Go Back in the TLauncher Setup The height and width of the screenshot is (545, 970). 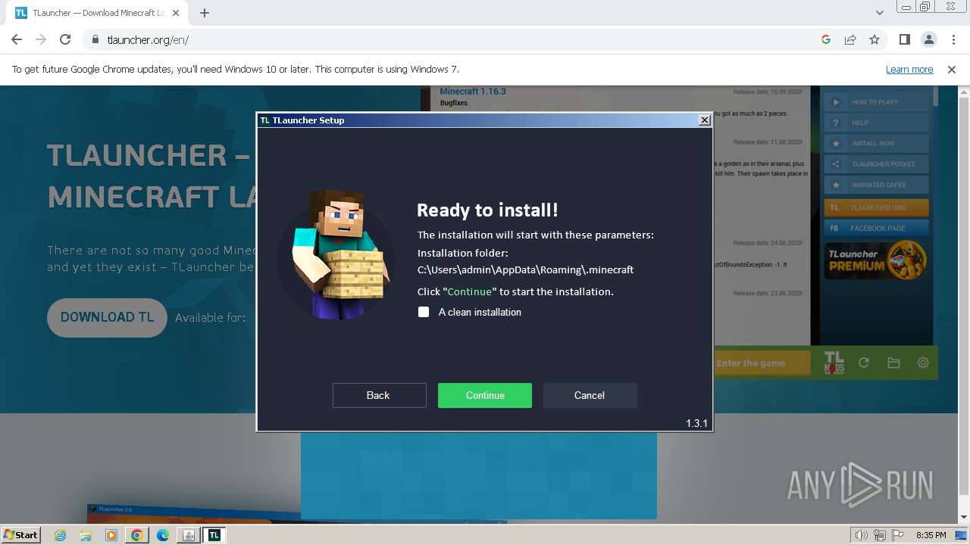(x=379, y=395)
